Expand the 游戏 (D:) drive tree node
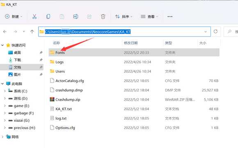 pos(5,98)
